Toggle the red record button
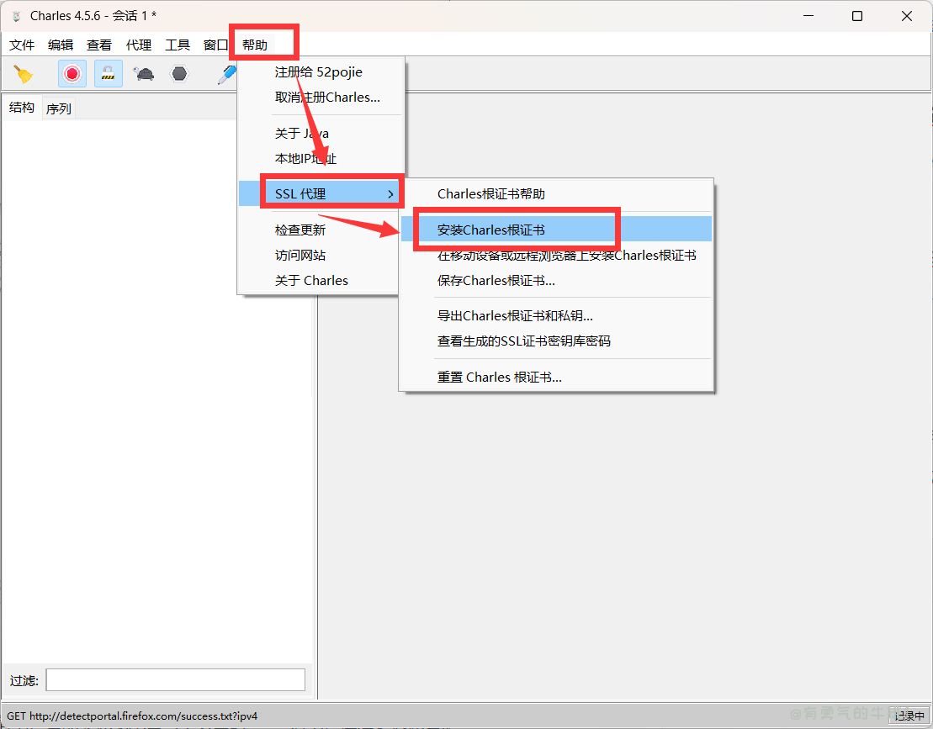The image size is (933, 729). [x=72, y=74]
